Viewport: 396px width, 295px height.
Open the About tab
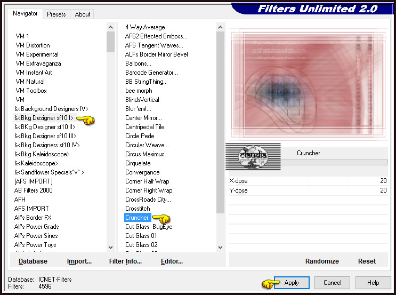82,14
